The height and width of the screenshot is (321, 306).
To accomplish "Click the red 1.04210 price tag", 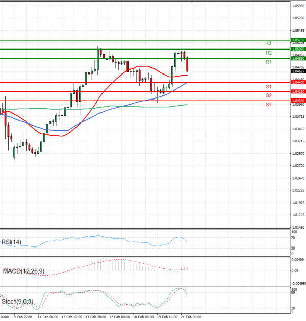I will click(x=298, y=91).
